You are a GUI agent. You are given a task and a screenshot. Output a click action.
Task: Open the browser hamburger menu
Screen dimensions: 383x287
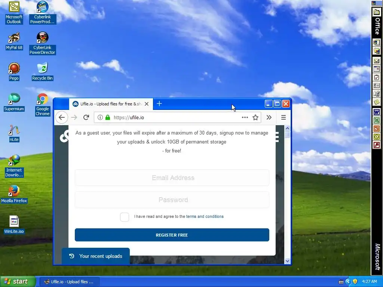(x=284, y=117)
